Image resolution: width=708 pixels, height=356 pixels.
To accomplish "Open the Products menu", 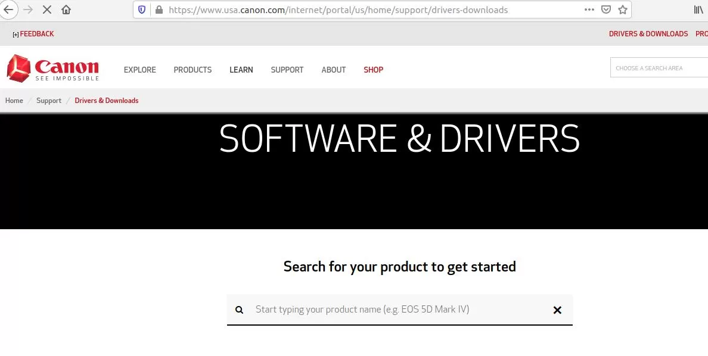I will tap(193, 70).
